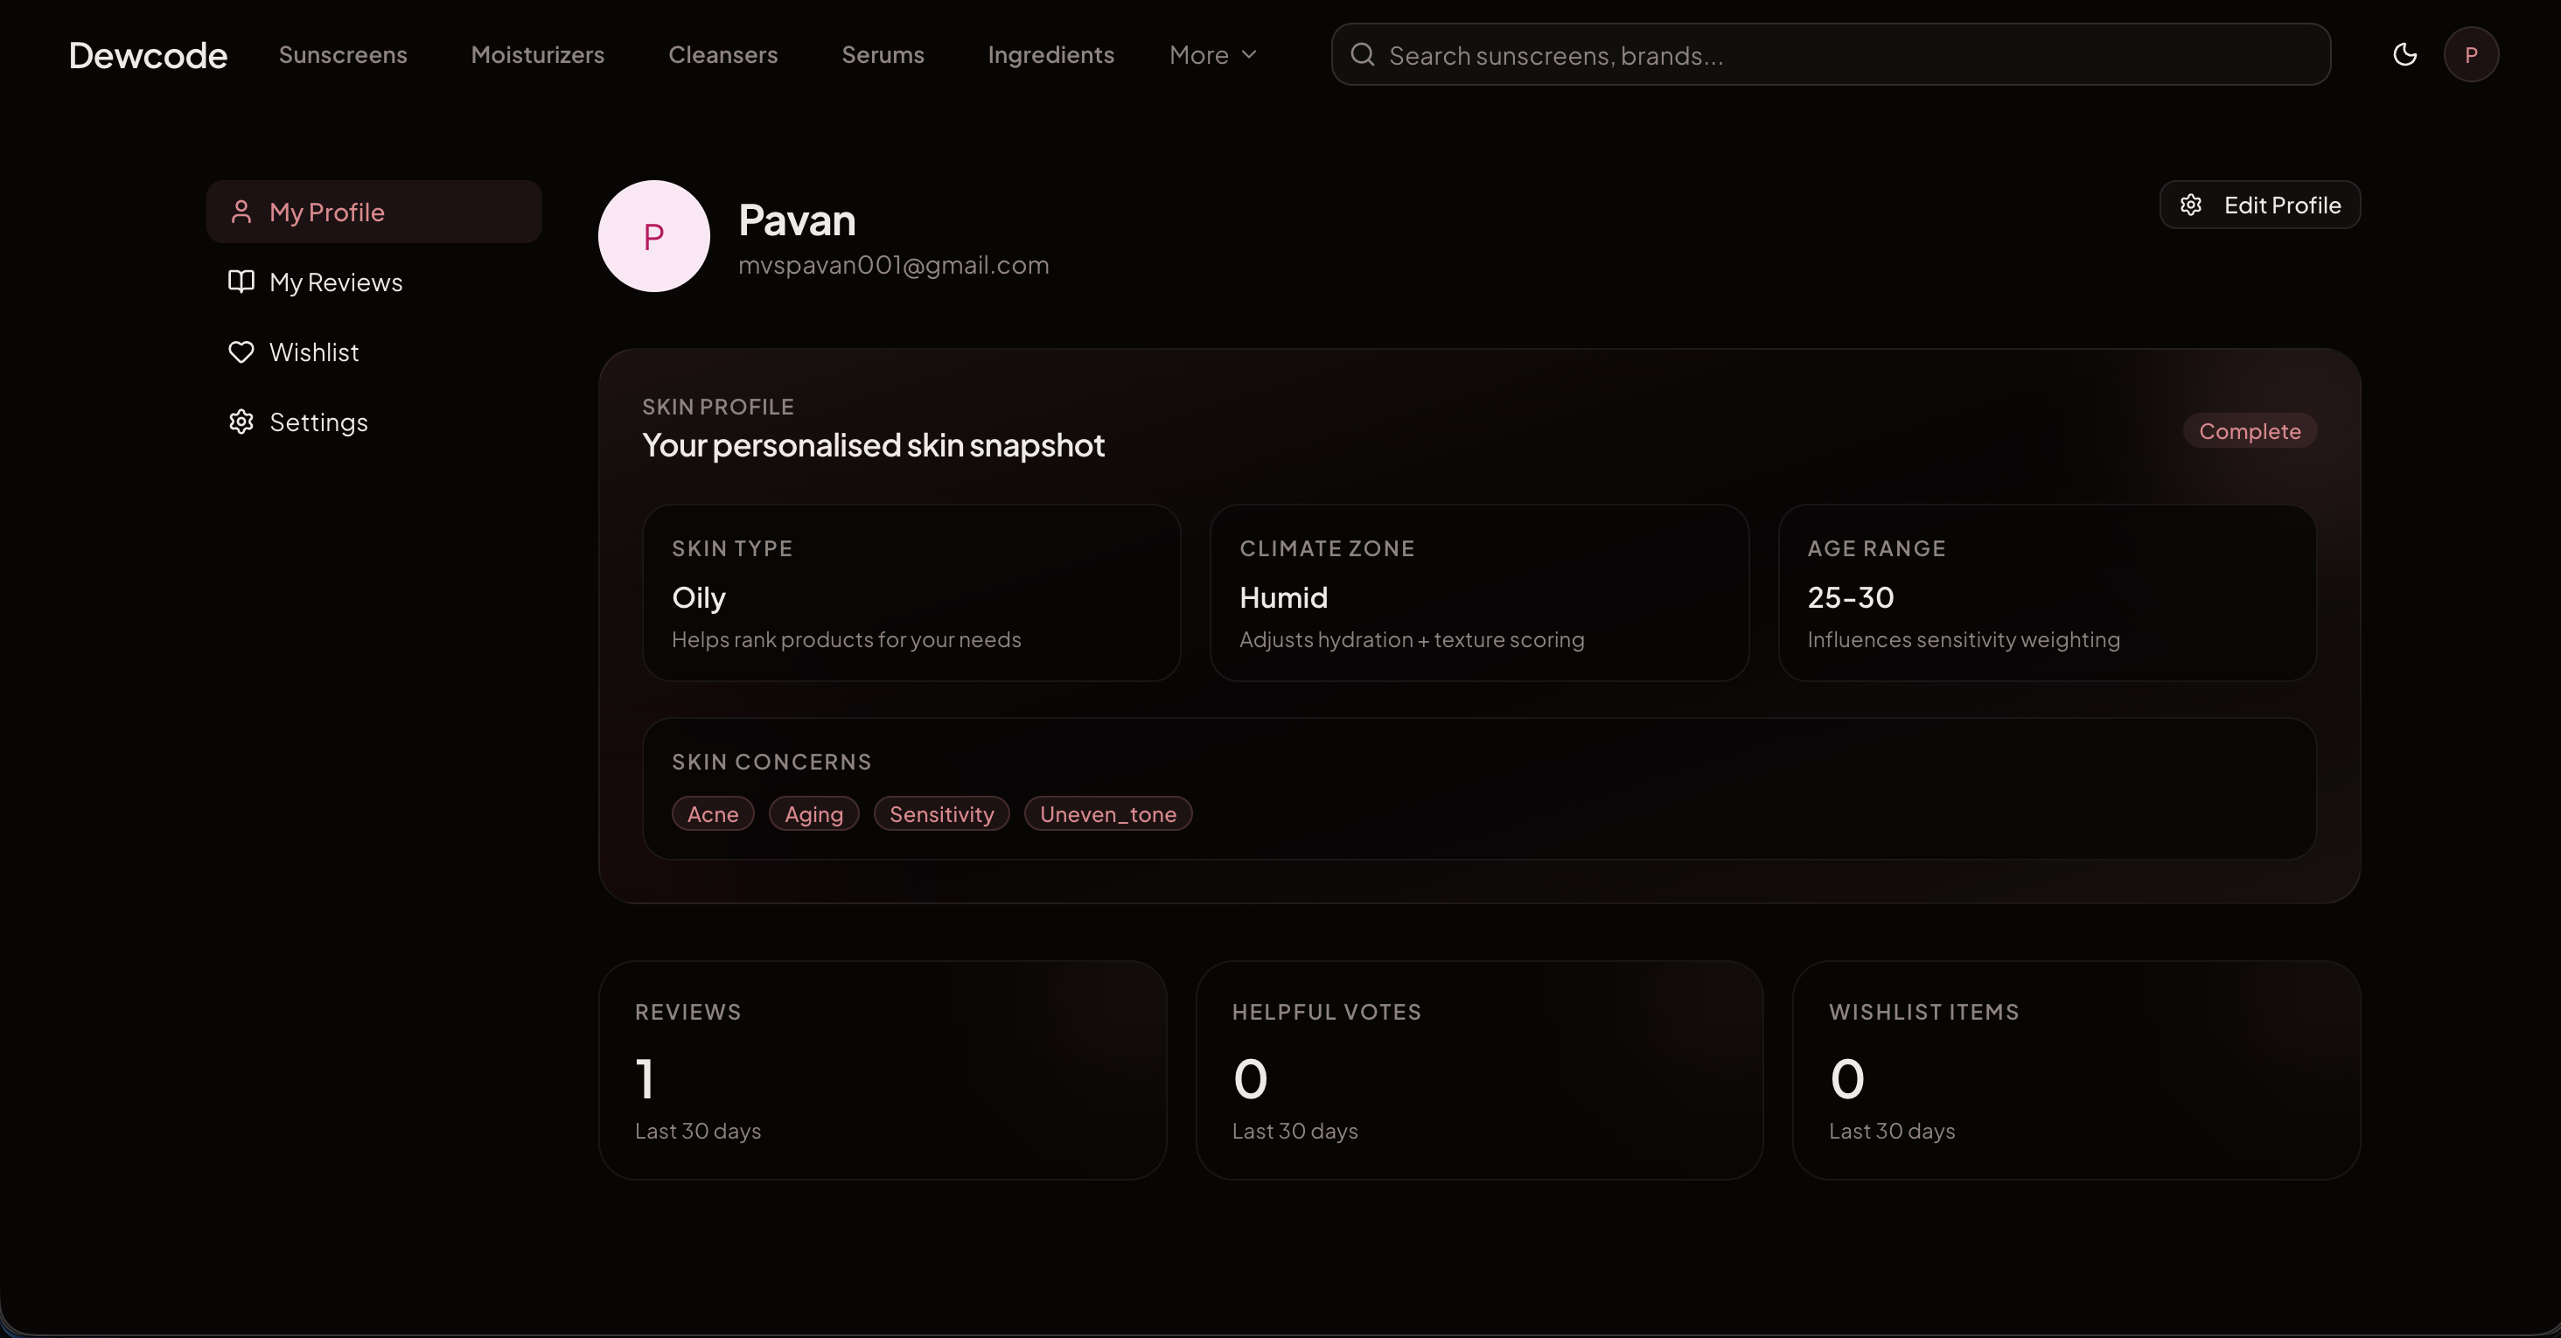Click the sidebar Settings gear icon
The width and height of the screenshot is (2561, 1338).
pyautogui.click(x=241, y=422)
